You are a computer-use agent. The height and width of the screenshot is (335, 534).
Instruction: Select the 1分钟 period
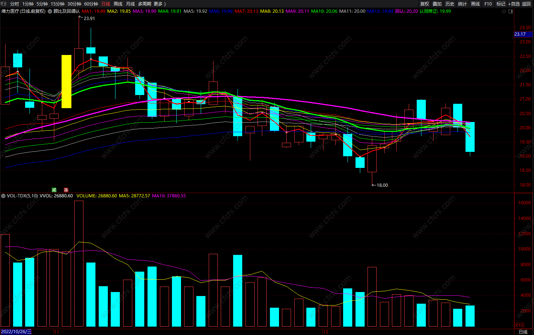tap(28, 4)
